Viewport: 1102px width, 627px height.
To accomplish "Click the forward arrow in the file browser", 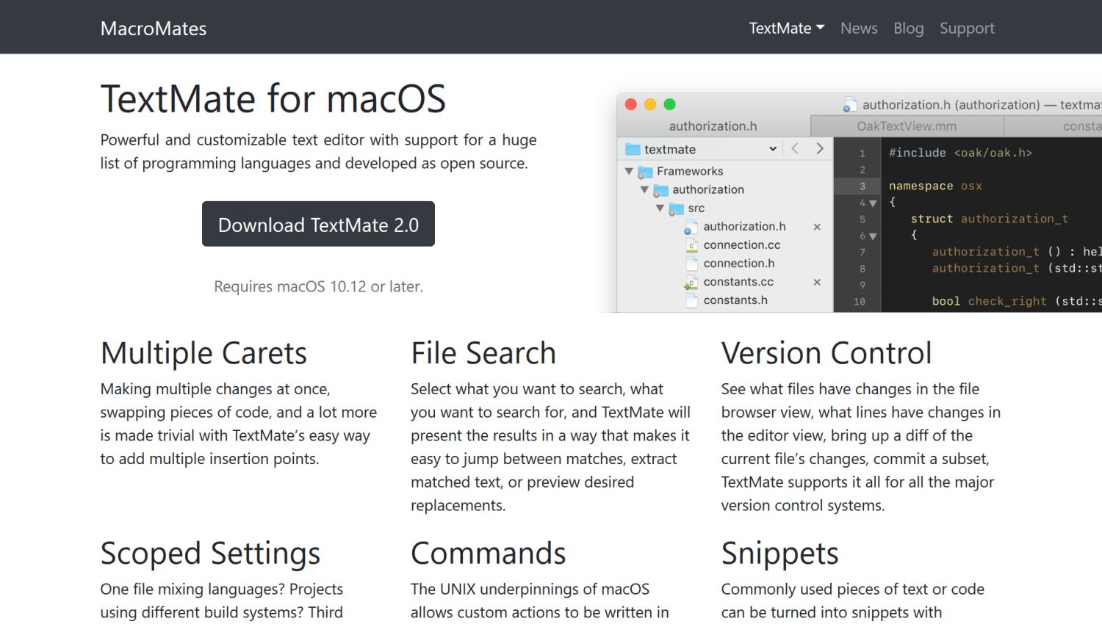I will (821, 148).
